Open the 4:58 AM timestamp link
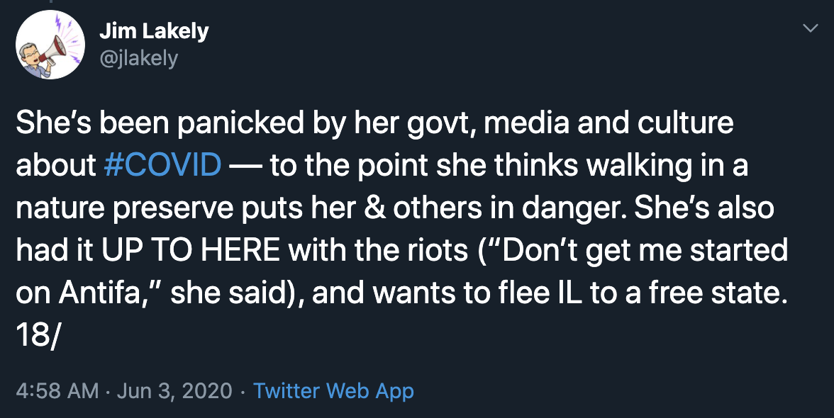 [x=57, y=391]
